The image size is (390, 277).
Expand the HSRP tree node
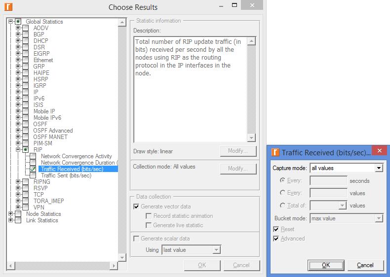[18, 79]
